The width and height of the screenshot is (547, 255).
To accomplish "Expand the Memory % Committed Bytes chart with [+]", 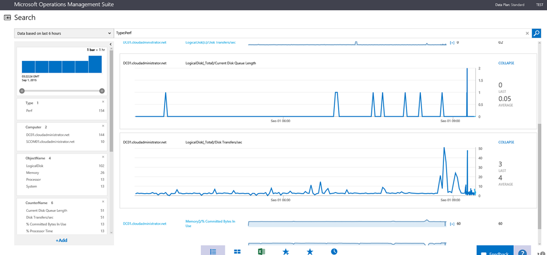I will (x=452, y=224).
